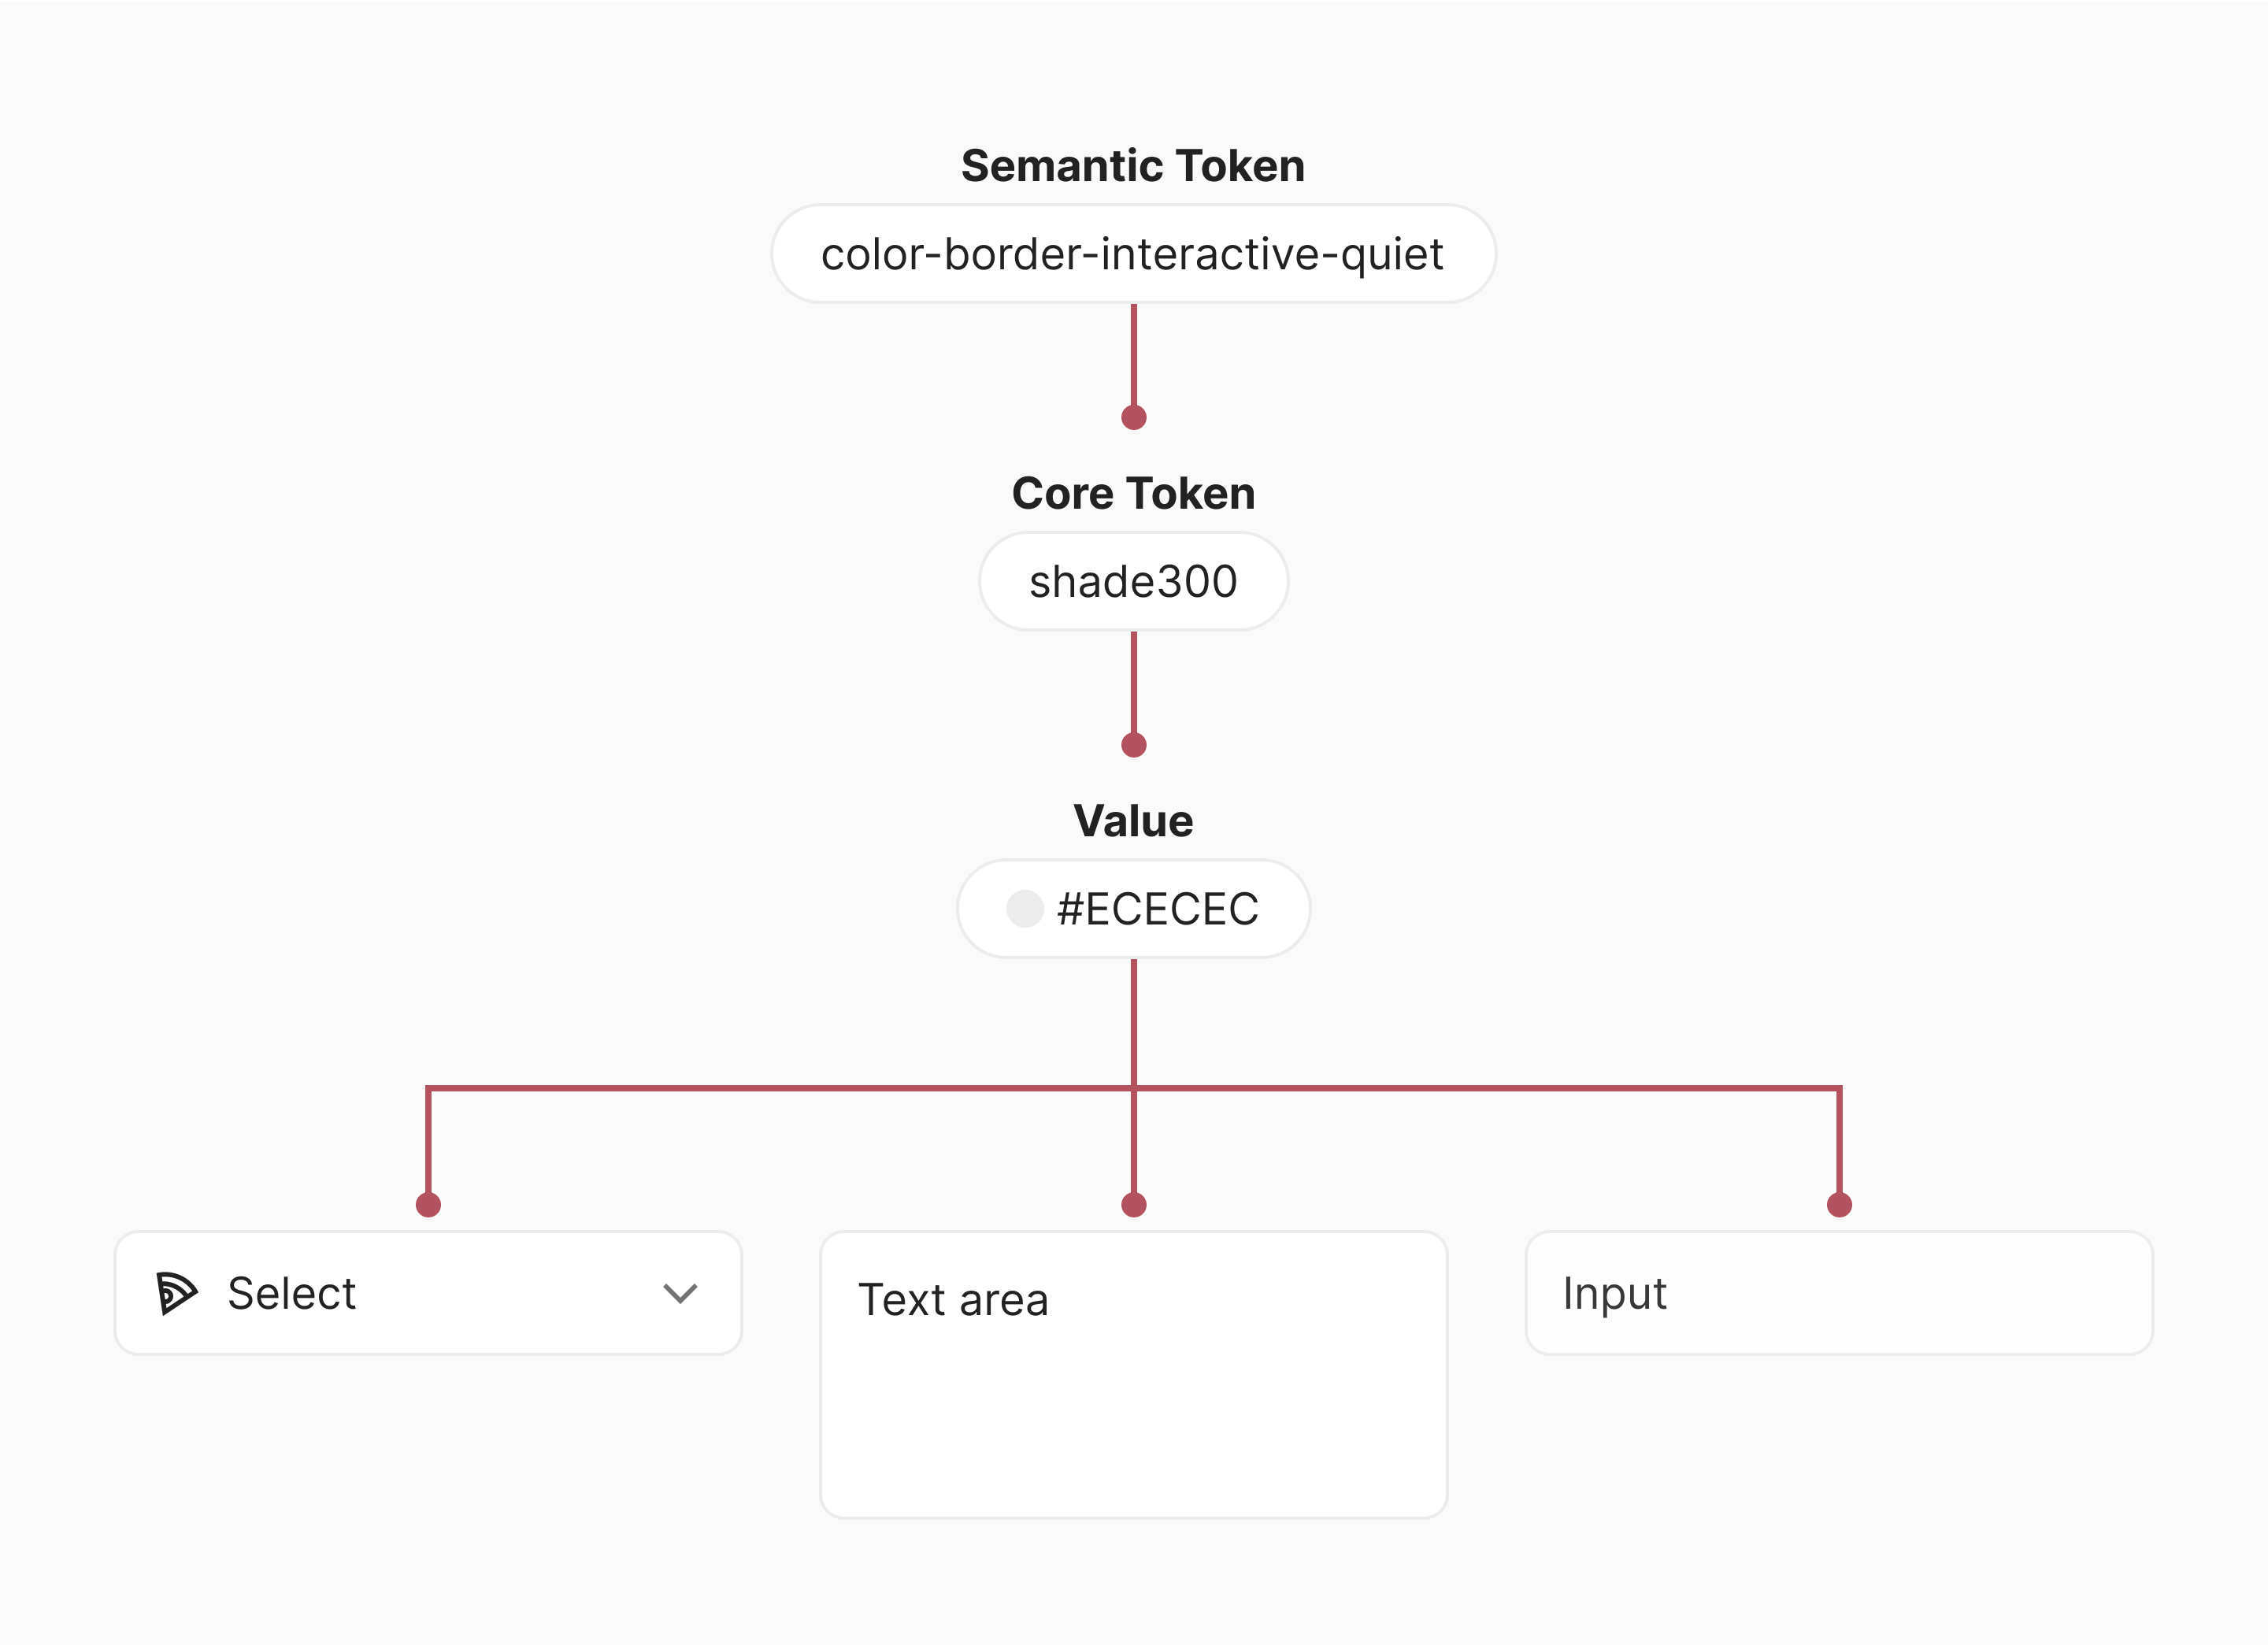Screen dimensions: 2268x1645
Task: Click the Semantic Token heading
Action: click(x=1133, y=166)
